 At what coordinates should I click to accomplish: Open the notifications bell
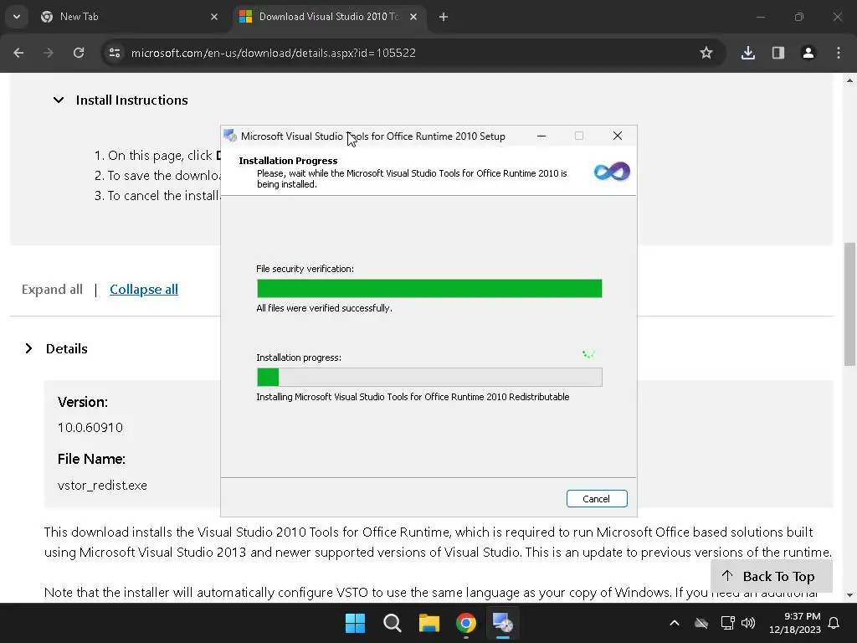click(834, 623)
